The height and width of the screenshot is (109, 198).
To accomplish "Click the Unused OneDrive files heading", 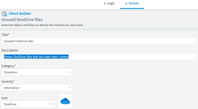I will 22,20.
